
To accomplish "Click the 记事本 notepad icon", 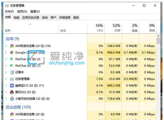I will coord(12,72).
